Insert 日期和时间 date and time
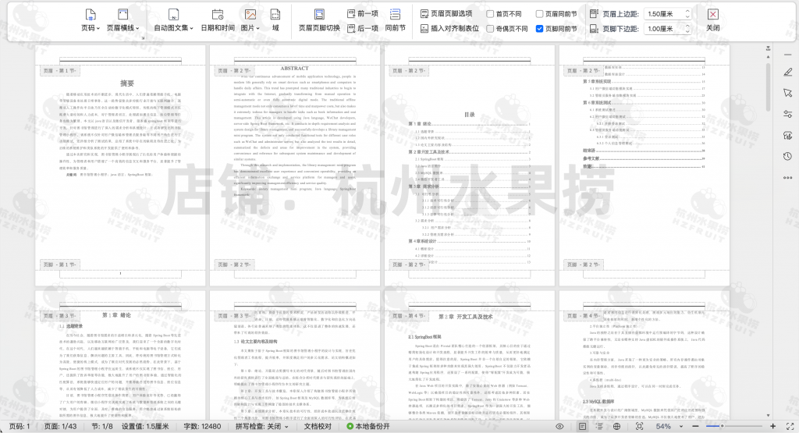799x433 pixels. [x=218, y=20]
